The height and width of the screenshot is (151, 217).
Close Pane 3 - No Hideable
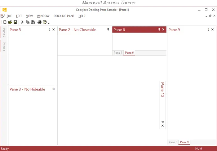54,89
